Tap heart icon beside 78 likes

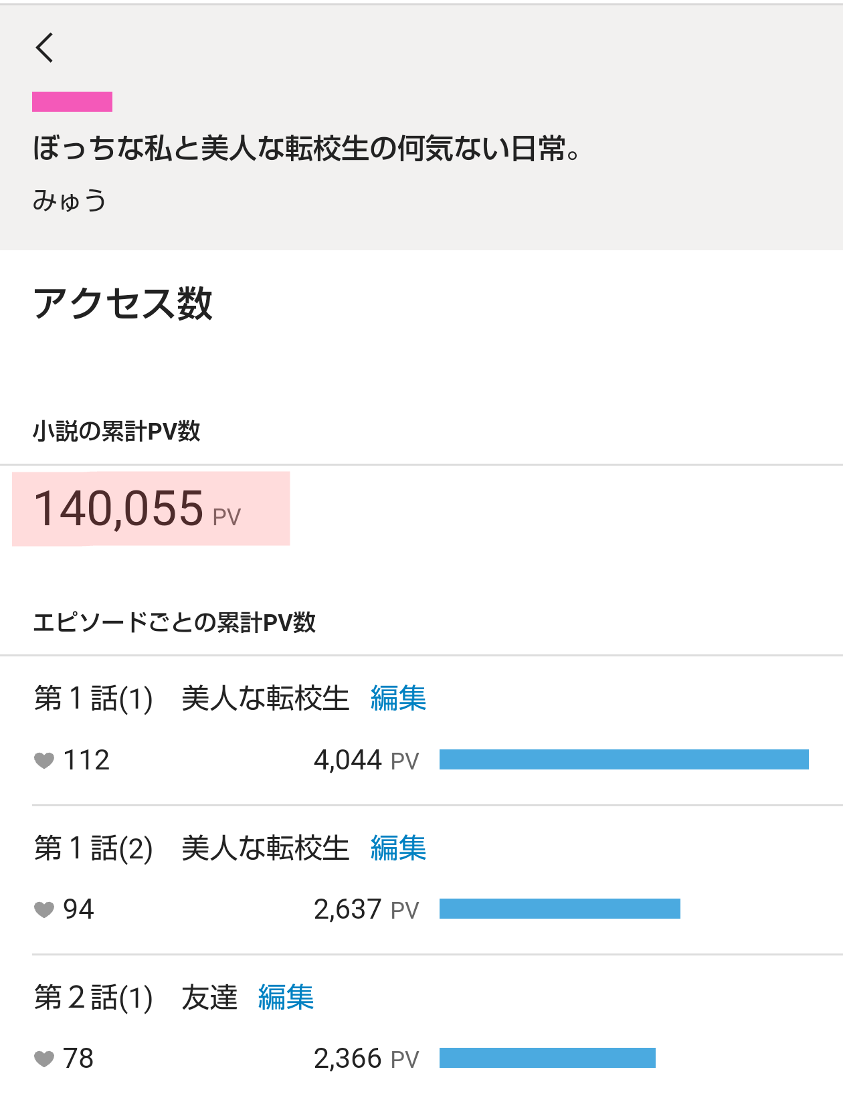point(44,1059)
